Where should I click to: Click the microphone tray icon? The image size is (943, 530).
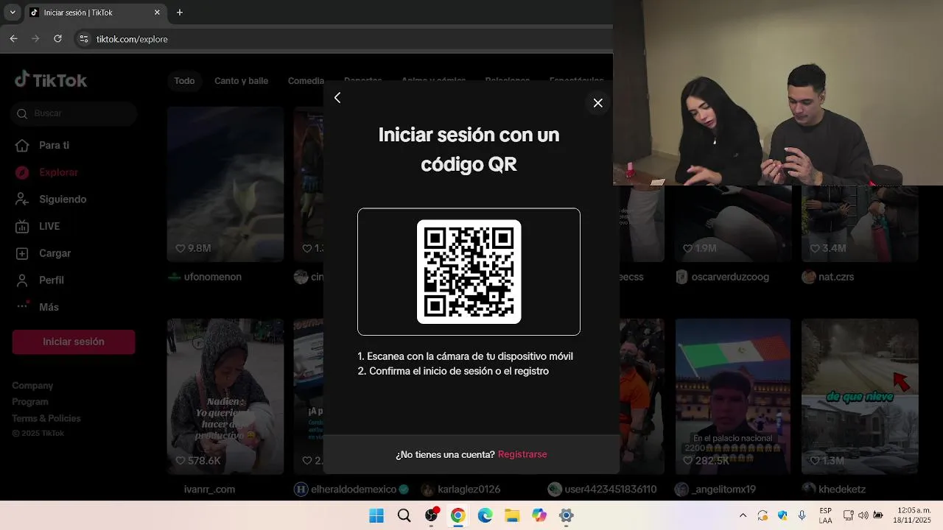(802, 515)
